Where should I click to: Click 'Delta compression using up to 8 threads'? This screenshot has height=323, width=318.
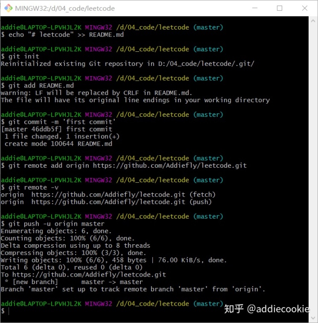point(76,246)
